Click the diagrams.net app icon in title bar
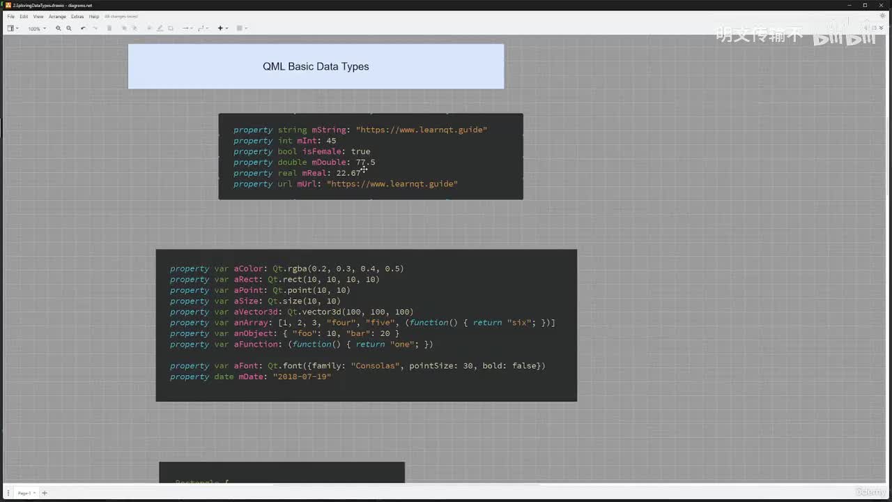 tap(8, 5)
